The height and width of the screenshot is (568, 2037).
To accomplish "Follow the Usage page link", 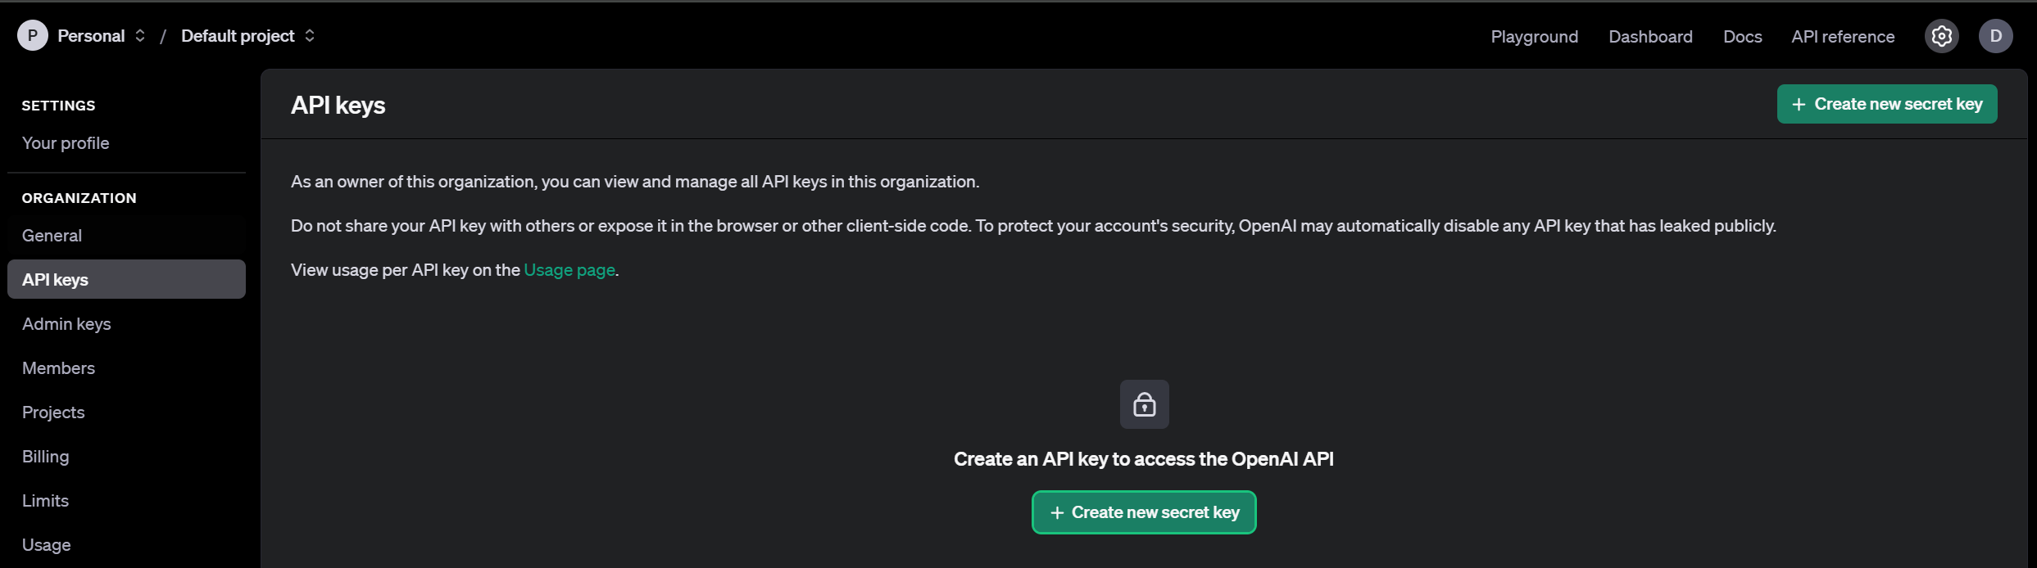I will coord(569,270).
